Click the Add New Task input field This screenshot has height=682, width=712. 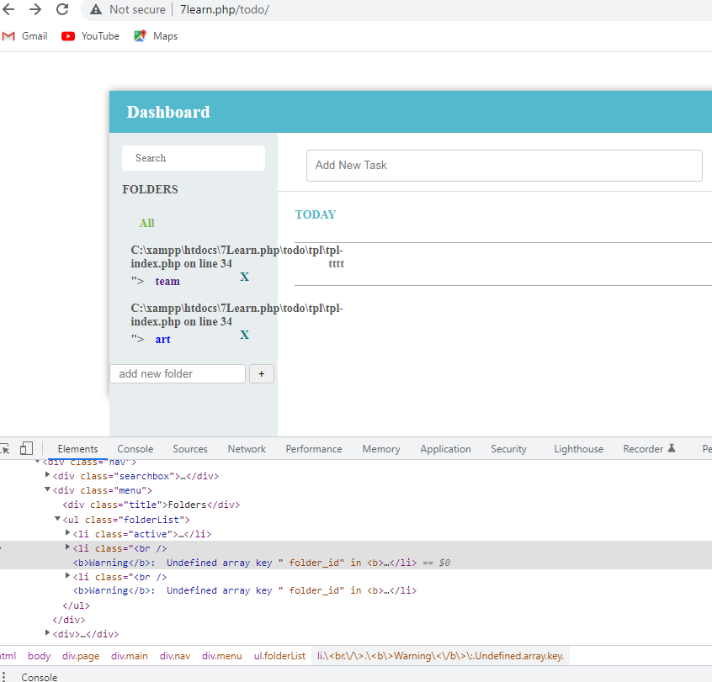504,165
